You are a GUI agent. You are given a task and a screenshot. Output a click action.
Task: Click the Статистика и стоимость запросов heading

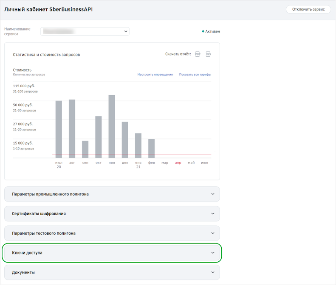click(x=46, y=55)
